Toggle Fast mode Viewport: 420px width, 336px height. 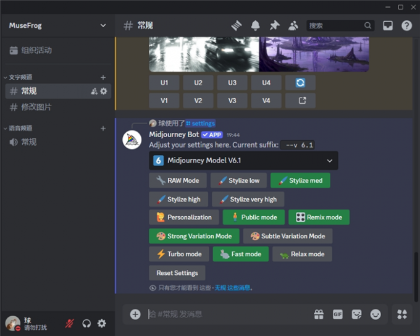pos(241,254)
